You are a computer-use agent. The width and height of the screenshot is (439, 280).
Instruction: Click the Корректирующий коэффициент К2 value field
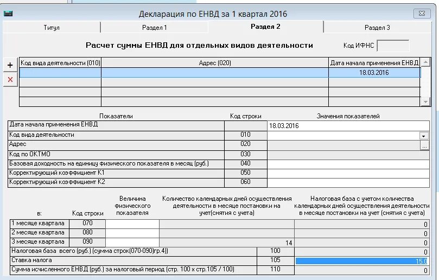(x=348, y=182)
